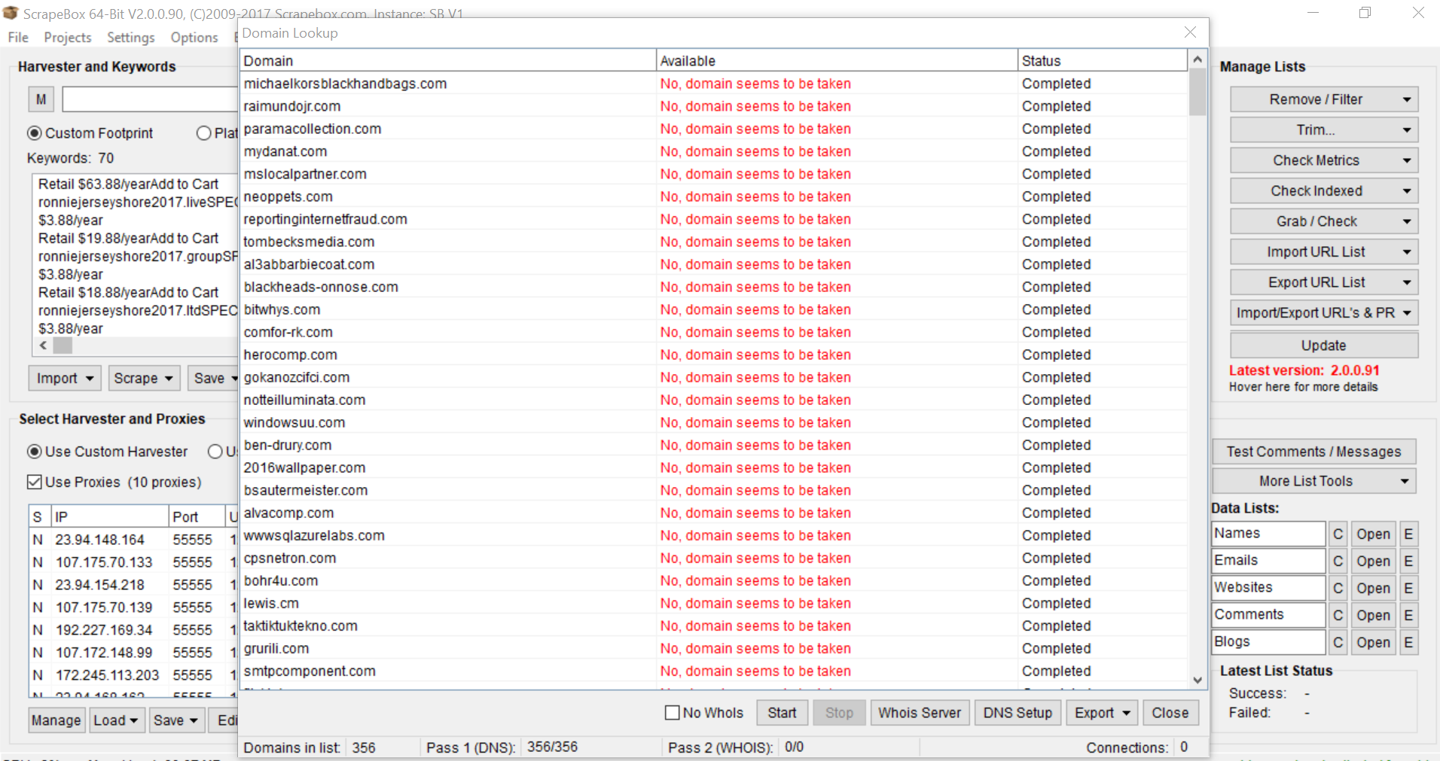Viewport: 1440px width, 761px height.
Task: Click the Update button
Action: [1324, 345]
